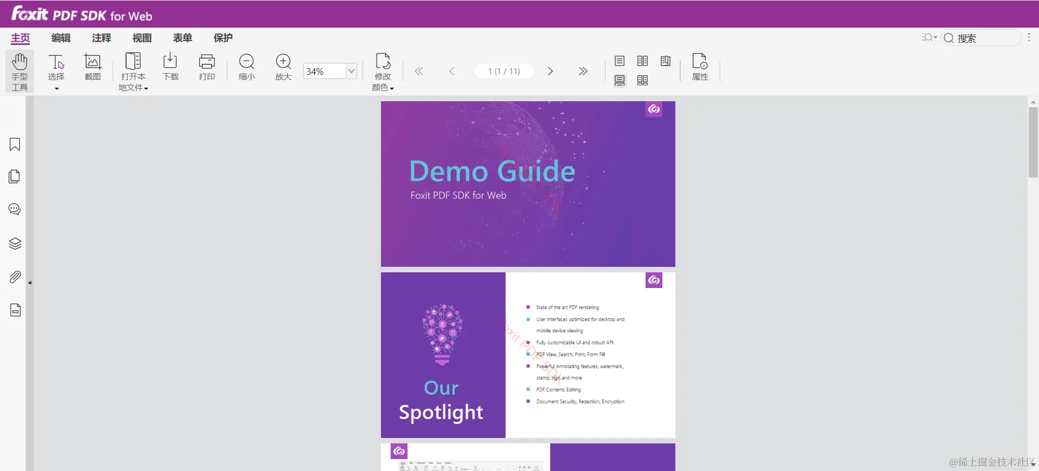The height and width of the screenshot is (471, 1039).
Task: Switch to the 主页 (Home) tab
Action: point(21,38)
